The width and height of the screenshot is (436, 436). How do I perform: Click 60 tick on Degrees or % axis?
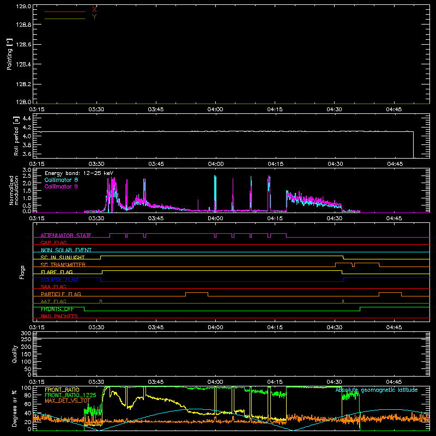28,404
